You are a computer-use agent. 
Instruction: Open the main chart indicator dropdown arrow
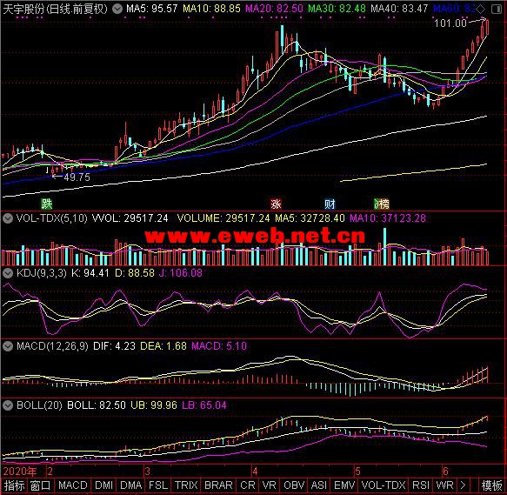[117, 9]
